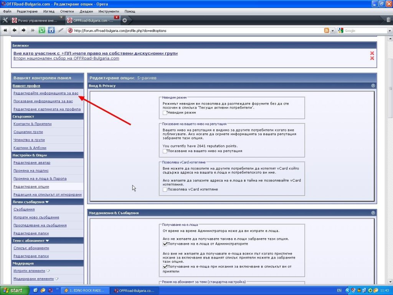Toggle Показване на вашето ниво на репутация checkbox
This screenshot has height=295, width=393.
tap(165, 151)
